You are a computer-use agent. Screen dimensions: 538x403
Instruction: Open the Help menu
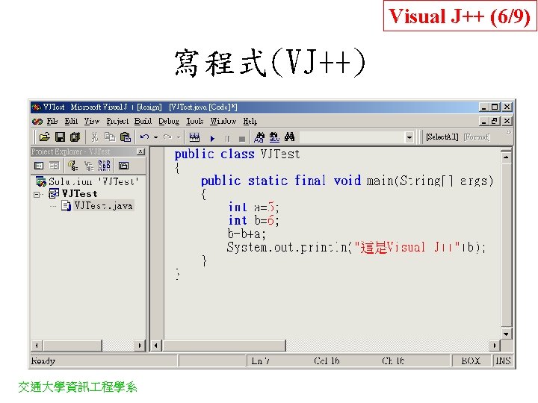pyautogui.click(x=250, y=122)
